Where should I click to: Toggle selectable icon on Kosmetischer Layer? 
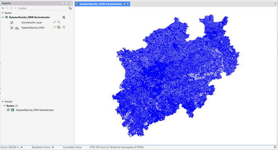tap(59, 22)
